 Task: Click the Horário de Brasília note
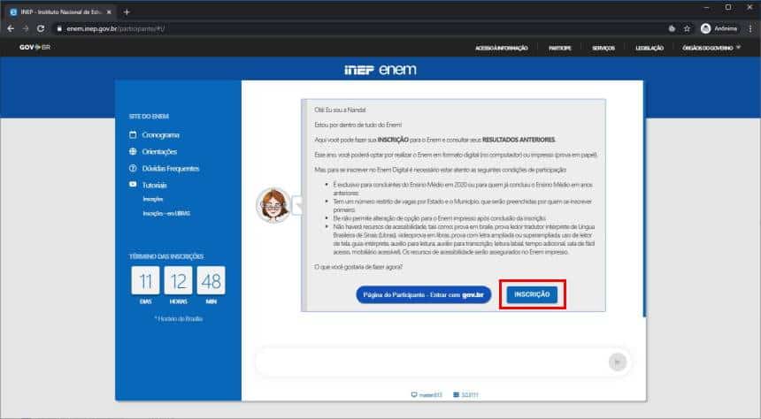point(179,318)
